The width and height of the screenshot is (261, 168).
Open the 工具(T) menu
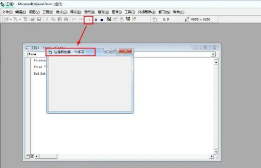130,12
